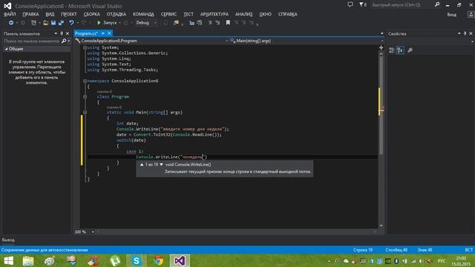Toggle a bookmark with the bookmark icon
Viewport: 475px width, 267px height.
coord(228,23)
